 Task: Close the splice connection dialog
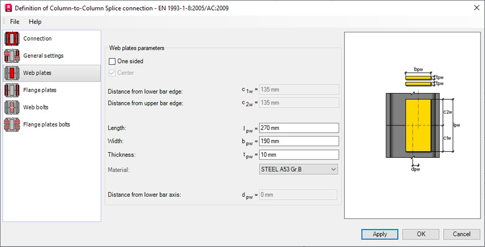[476, 8]
